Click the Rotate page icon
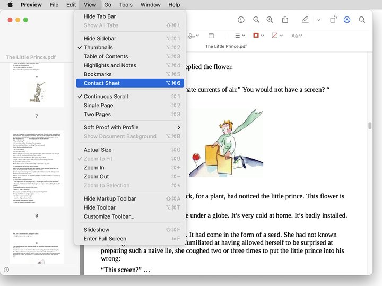Viewport: 382px width, 286px height. click(x=333, y=20)
